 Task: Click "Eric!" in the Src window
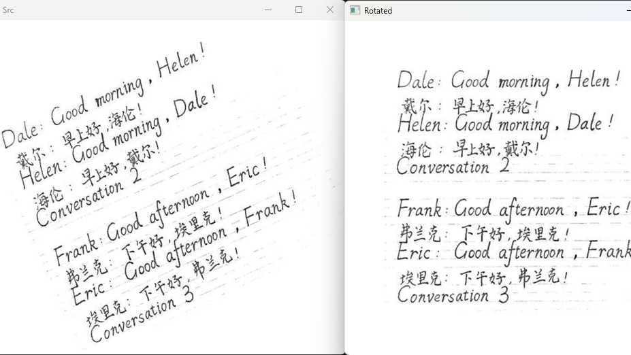coord(246,172)
